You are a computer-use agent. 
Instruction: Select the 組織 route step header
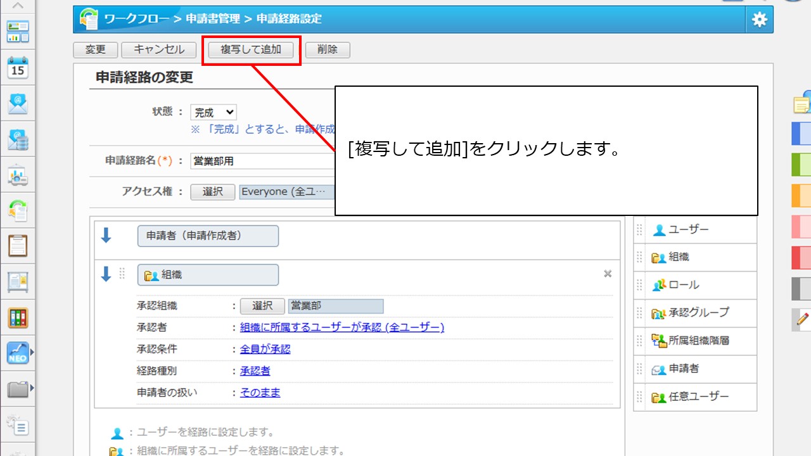click(x=208, y=275)
